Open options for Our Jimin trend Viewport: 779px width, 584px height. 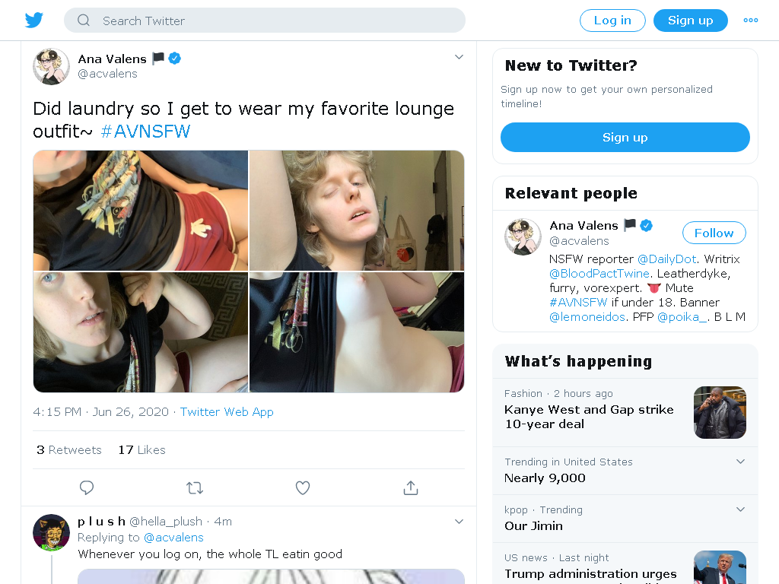point(740,509)
